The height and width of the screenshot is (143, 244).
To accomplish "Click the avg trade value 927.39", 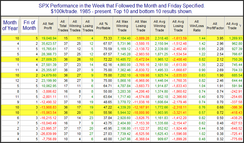I will coord(237,49).
